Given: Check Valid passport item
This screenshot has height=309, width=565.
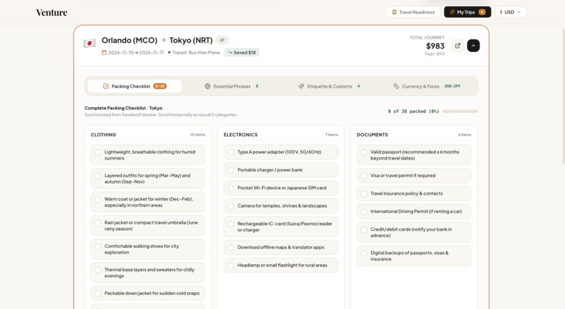Looking at the screenshot, I should coord(364,153).
